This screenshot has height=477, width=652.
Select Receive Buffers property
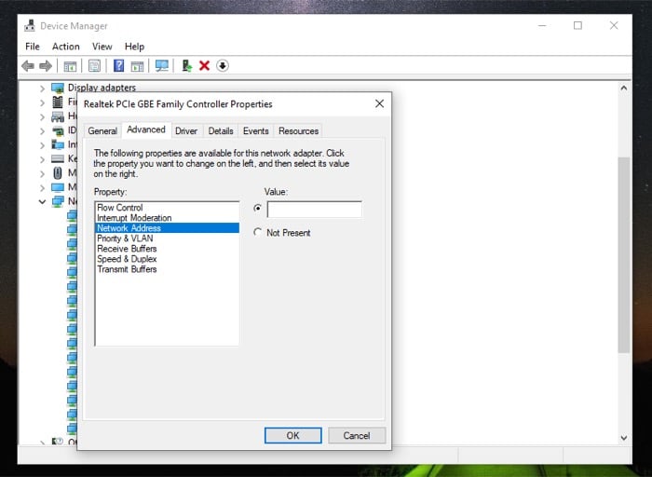pyautogui.click(x=167, y=249)
